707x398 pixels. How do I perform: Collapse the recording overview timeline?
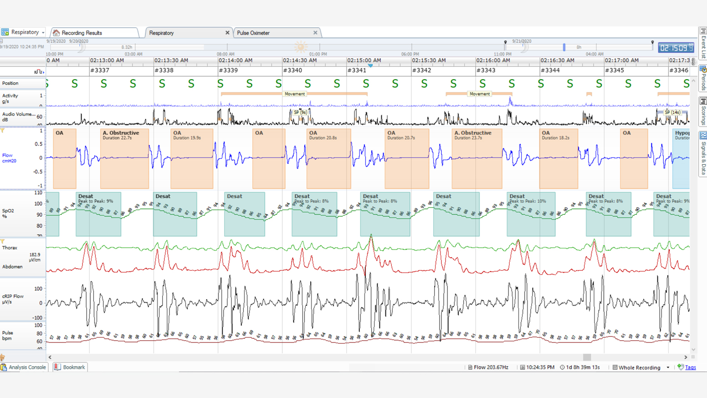point(2,41)
